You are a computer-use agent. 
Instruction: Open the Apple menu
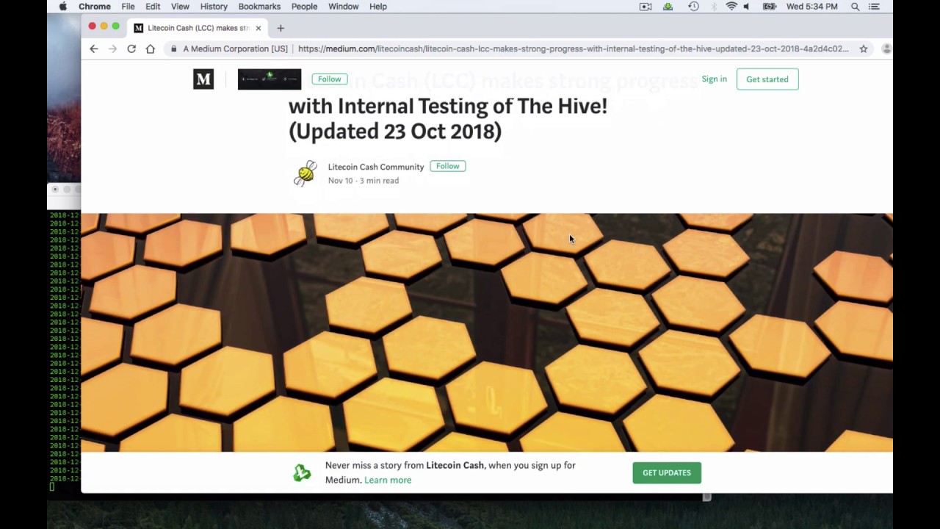[x=63, y=7]
